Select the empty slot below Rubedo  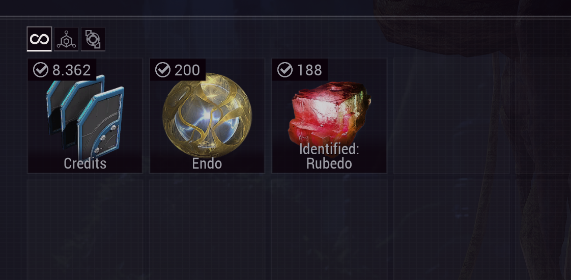click(329, 230)
